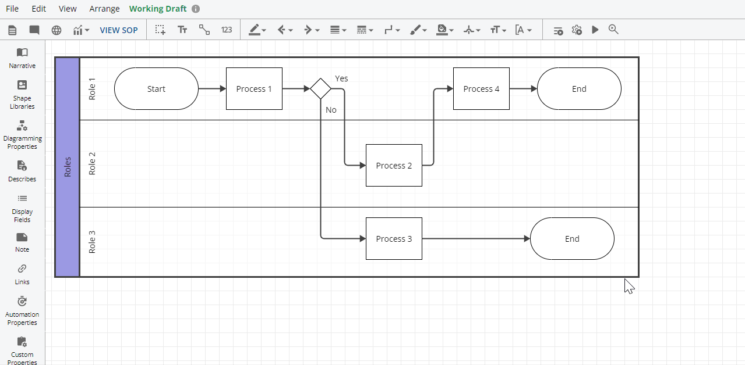Open the font selector dropdown
This screenshot has width=745, height=365.
tap(524, 30)
